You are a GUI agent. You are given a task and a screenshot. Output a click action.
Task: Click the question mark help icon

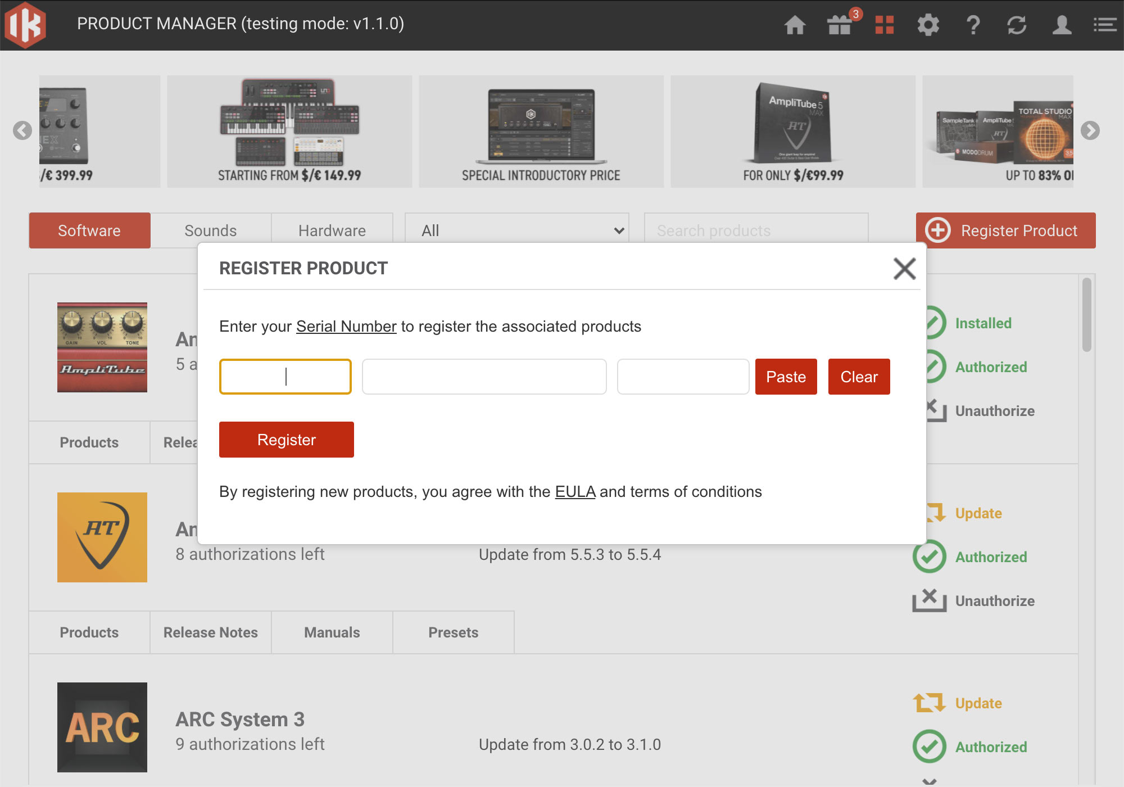(973, 25)
